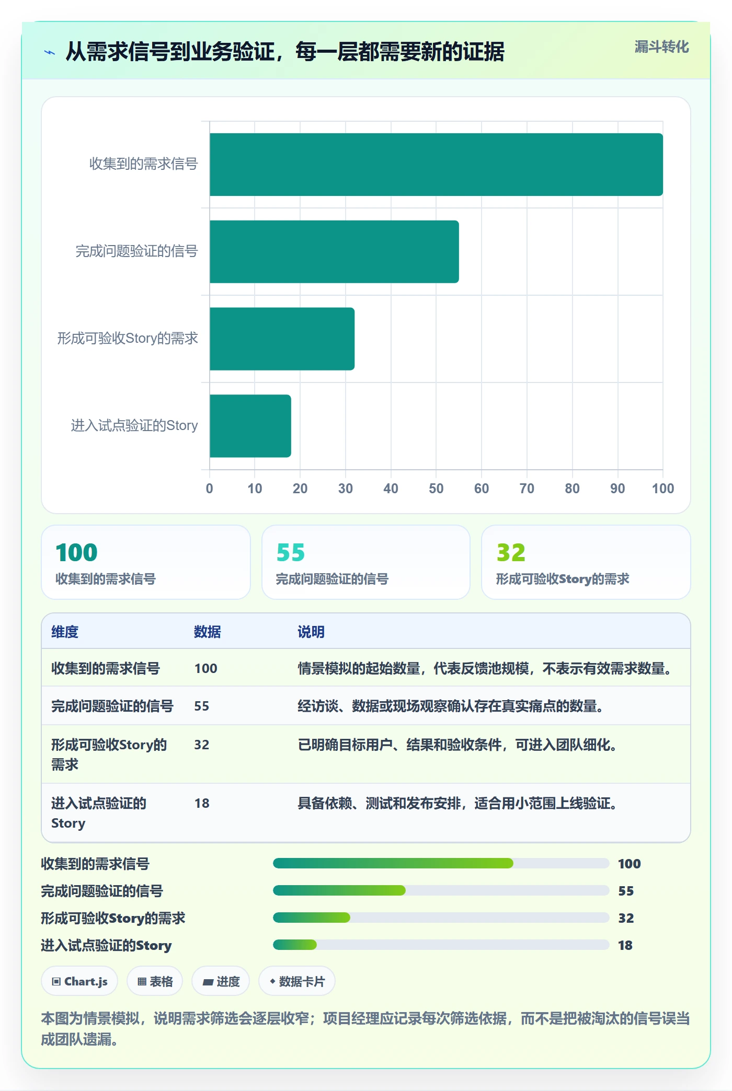Screen dimensions: 732x1091
Task: Click the progress bar for 形成可验收Story的需求
Action: click(x=441, y=918)
